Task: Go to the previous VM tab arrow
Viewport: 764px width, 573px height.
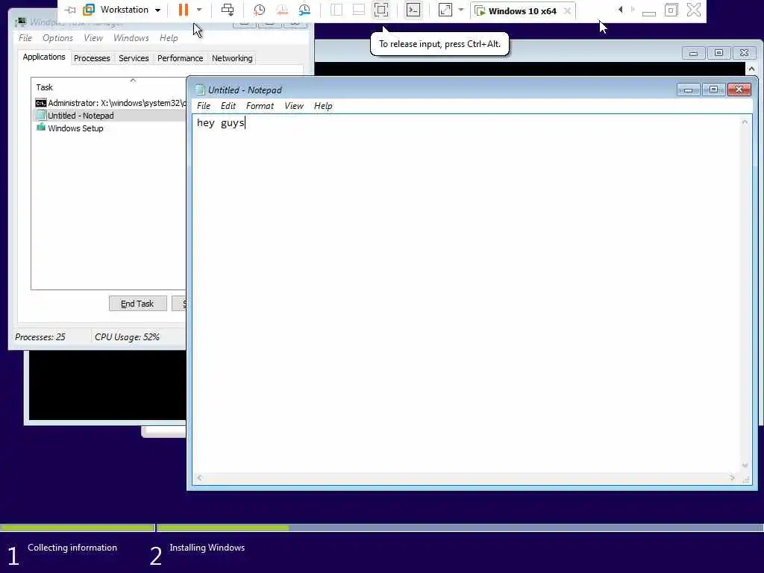Action: [x=620, y=10]
